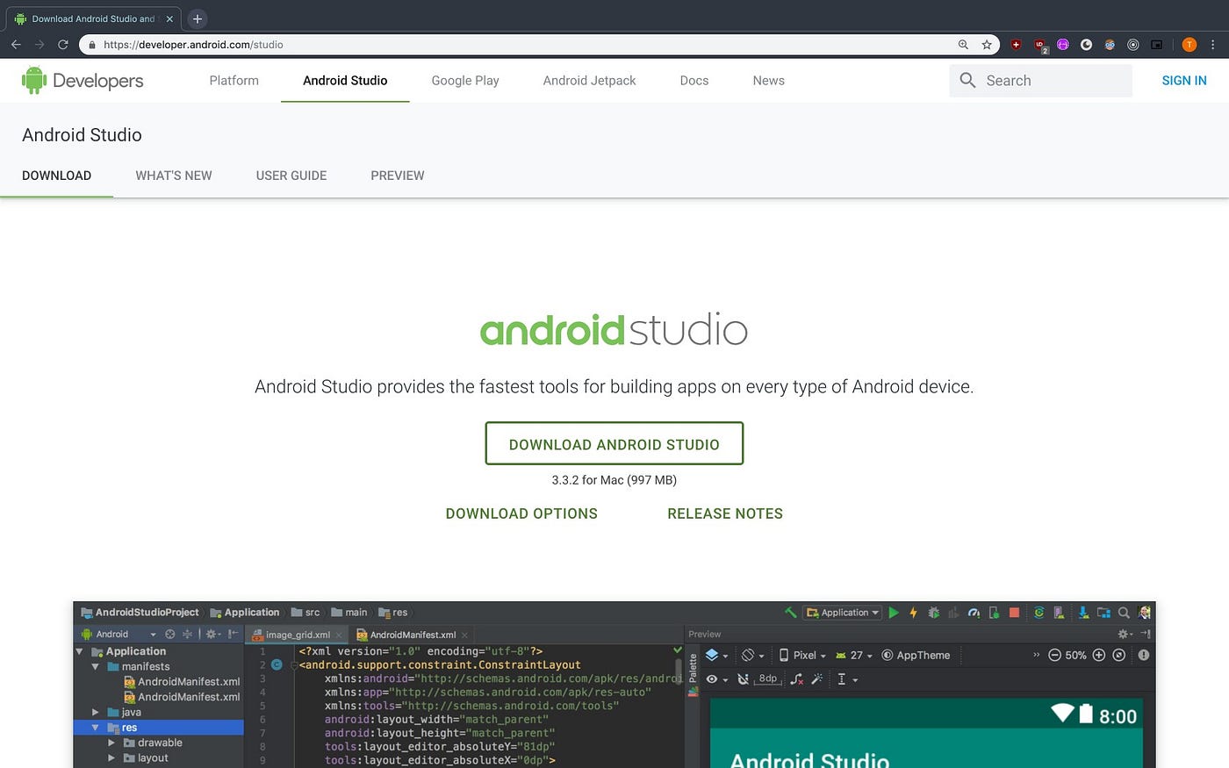Image resolution: width=1229 pixels, height=768 pixels.
Task: Click the AndroidStudioProject breadcrumb
Action: pyautogui.click(x=140, y=613)
